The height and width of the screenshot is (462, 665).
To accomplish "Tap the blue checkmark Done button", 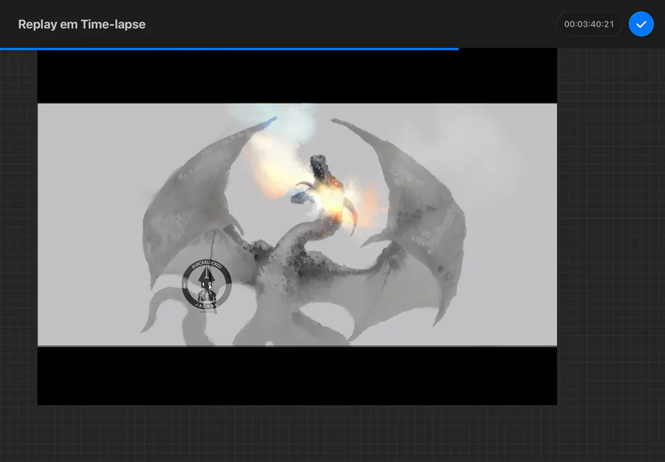I will 641,24.
